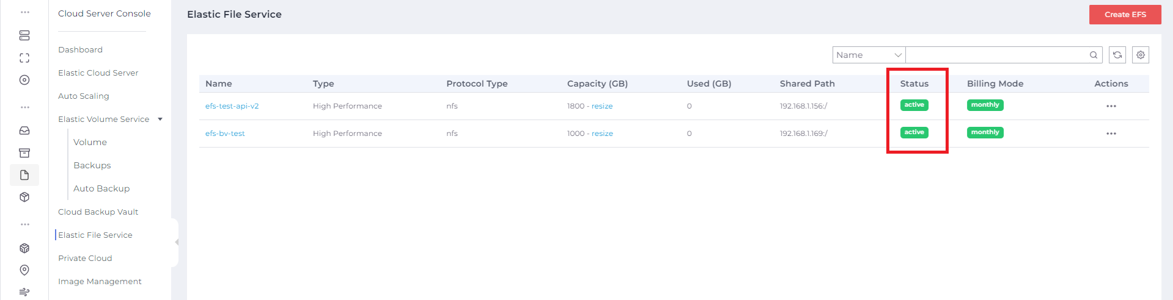Click shared path 192.168.1.169:/

[x=803, y=134]
